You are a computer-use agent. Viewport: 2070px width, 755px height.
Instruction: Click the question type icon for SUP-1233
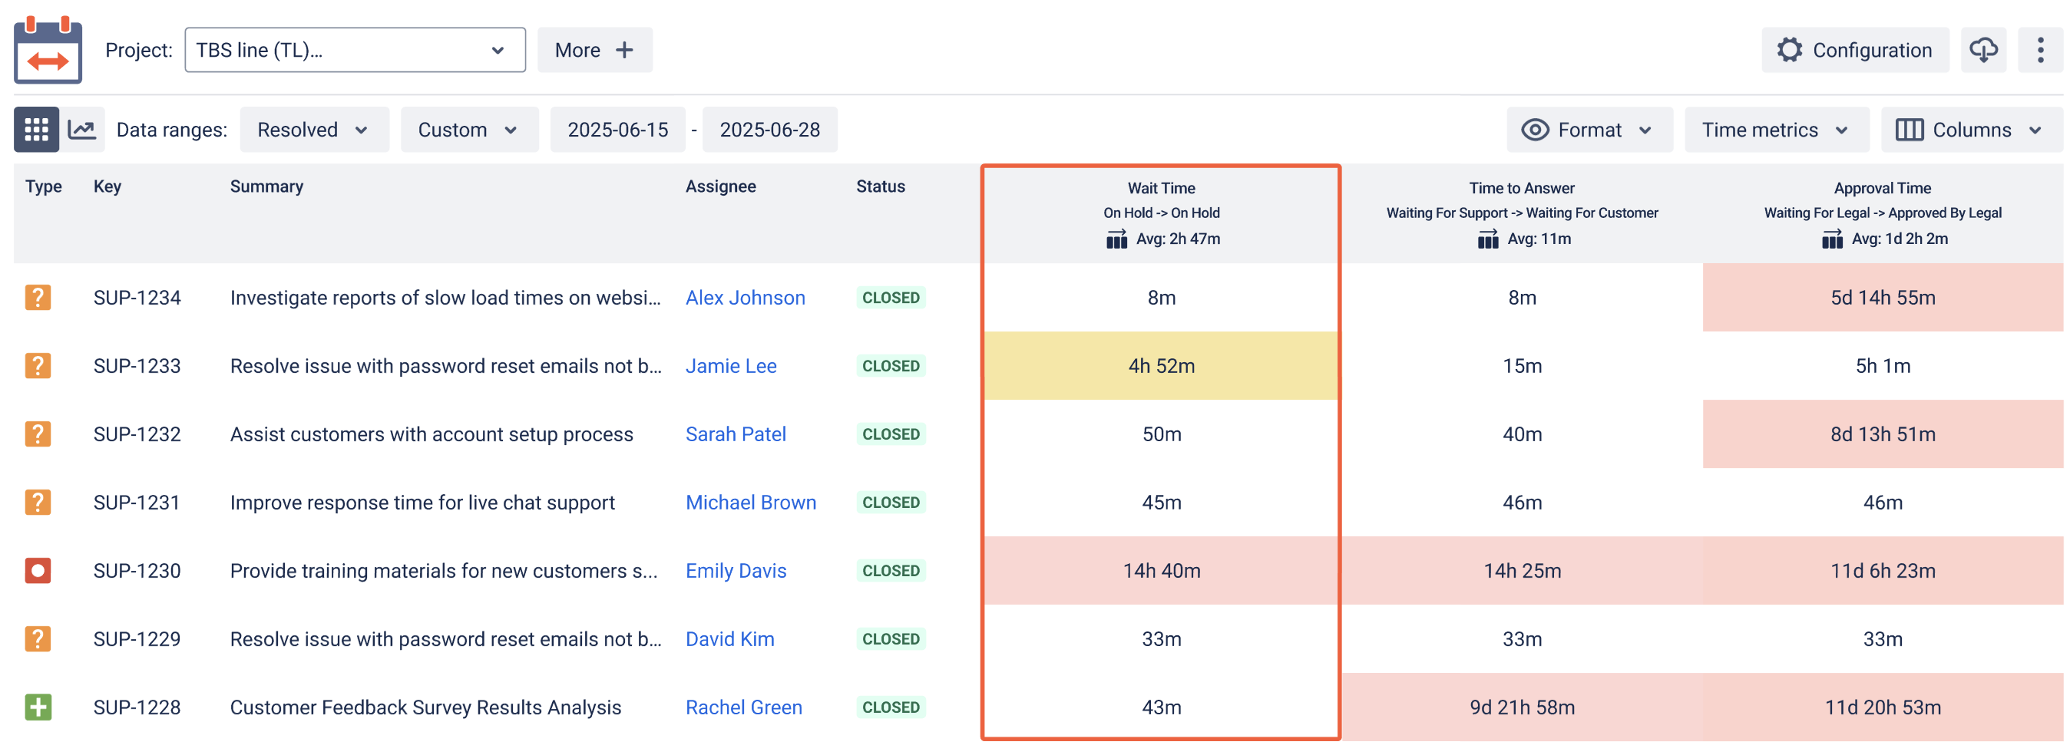[38, 365]
